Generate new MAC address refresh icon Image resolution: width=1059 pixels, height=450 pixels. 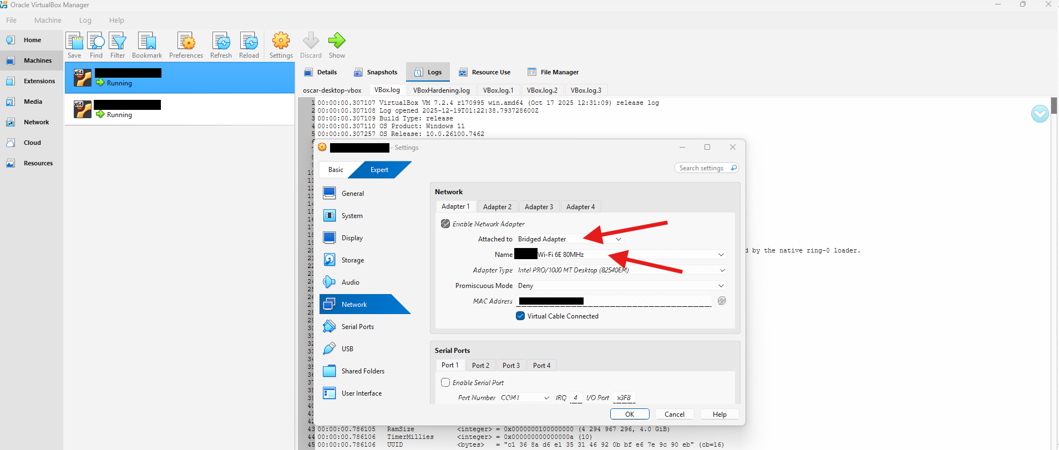(x=722, y=301)
